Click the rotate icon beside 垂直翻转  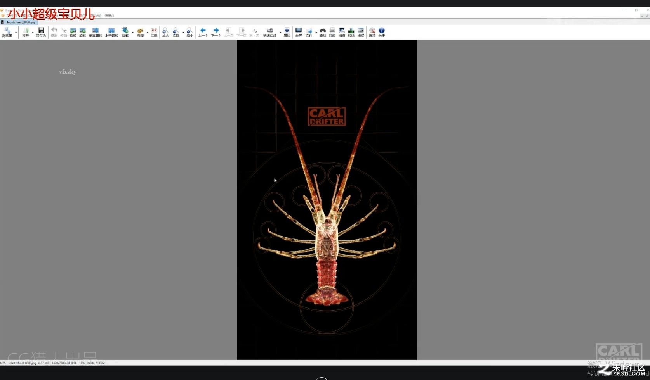pyautogui.click(x=83, y=32)
